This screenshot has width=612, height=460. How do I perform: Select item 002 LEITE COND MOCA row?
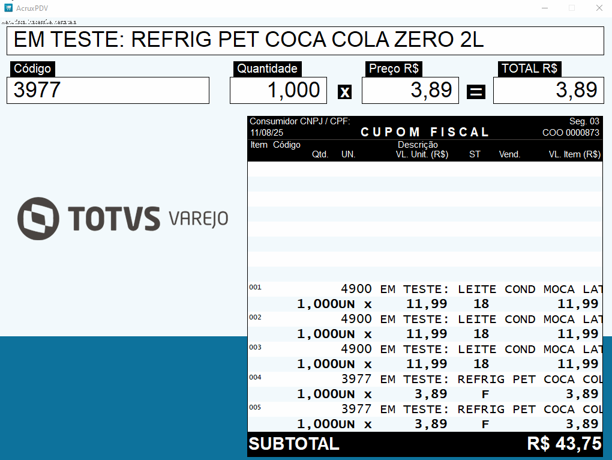click(425, 327)
